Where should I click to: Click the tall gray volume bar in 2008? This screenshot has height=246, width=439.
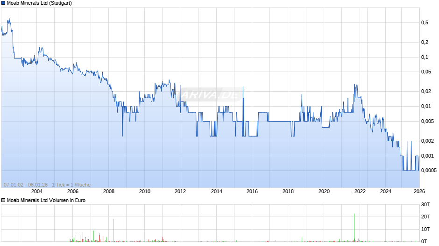113,230
